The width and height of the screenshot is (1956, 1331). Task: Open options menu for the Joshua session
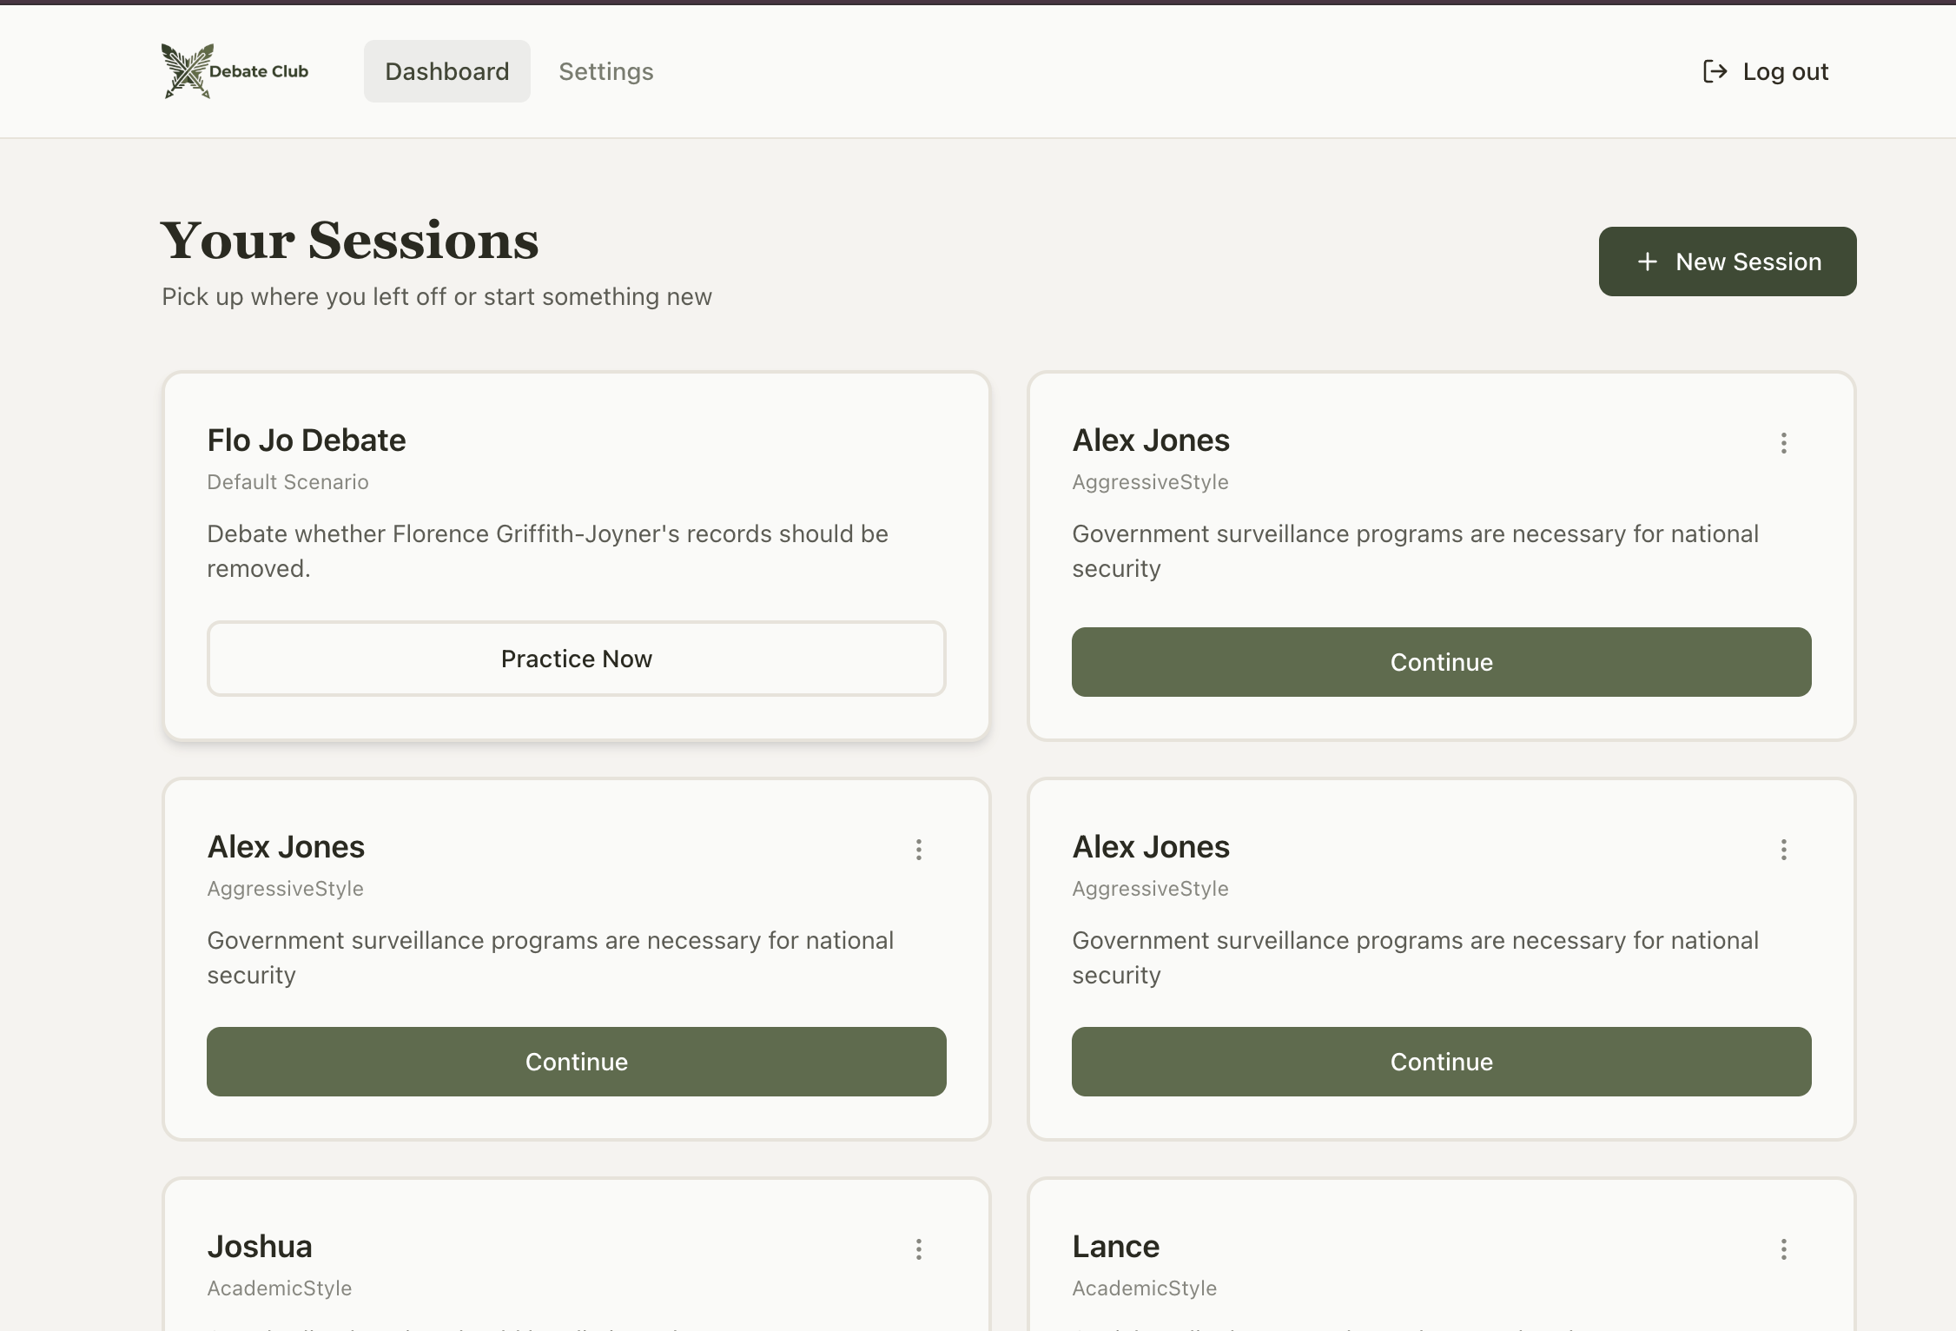(x=918, y=1249)
